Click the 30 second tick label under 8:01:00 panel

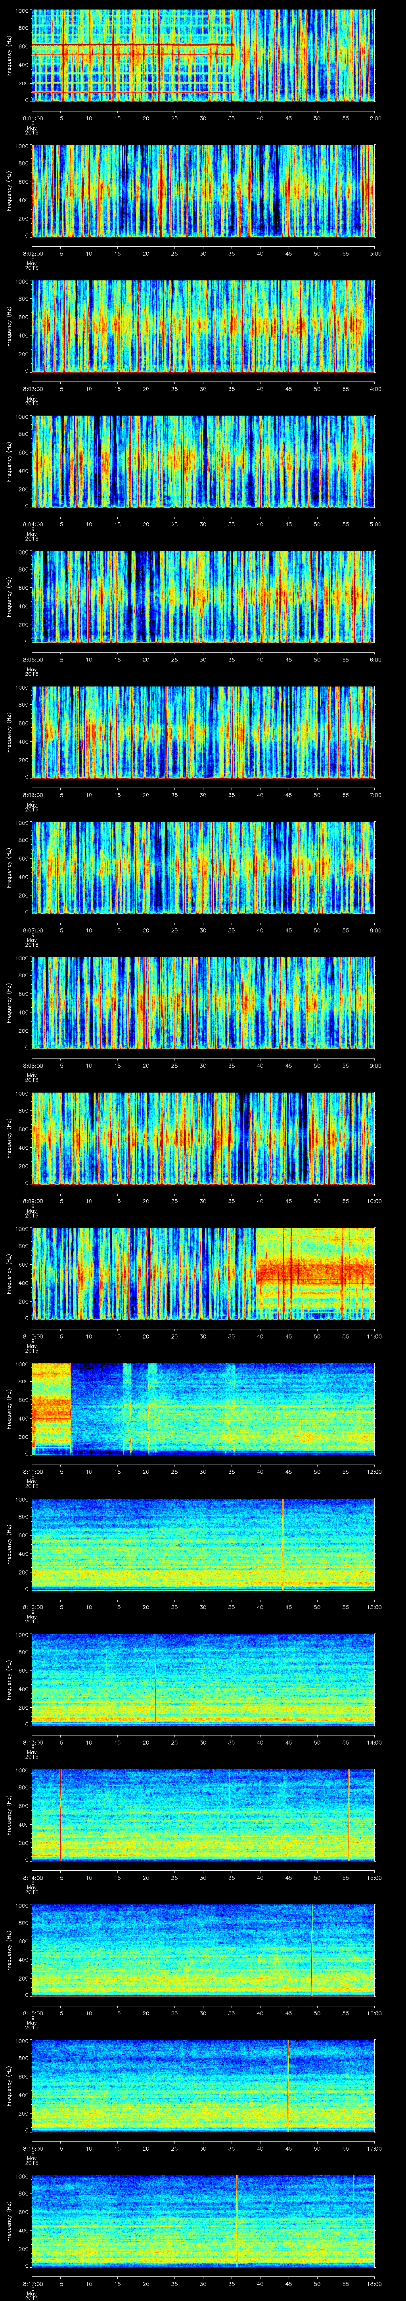coord(203,117)
